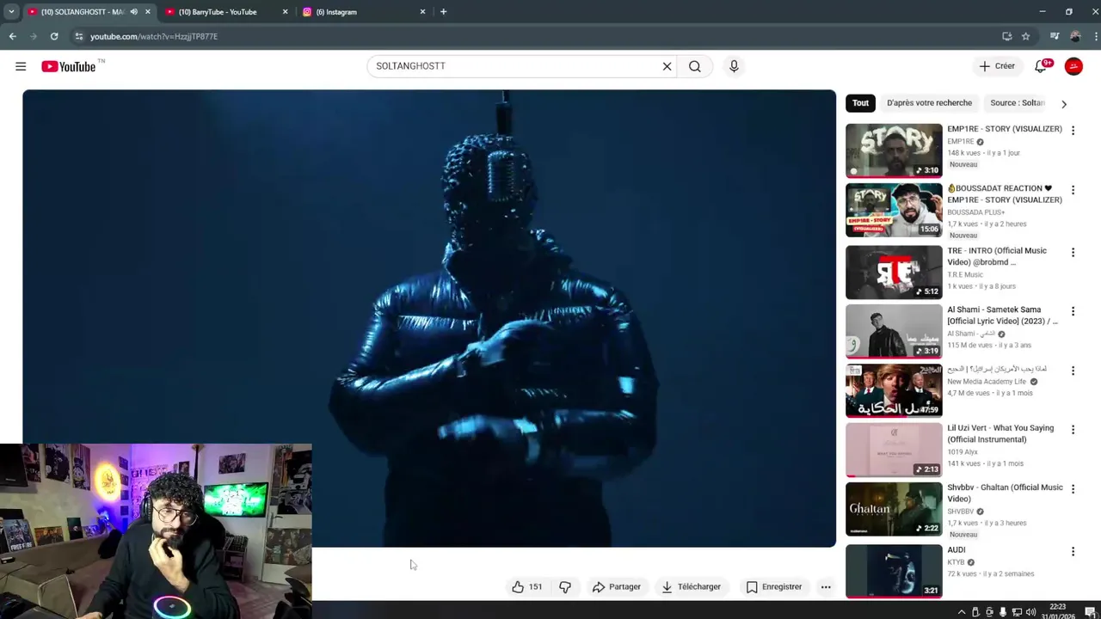The height and width of the screenshot is (619, 1101).
Task: Switch to the BarryTube - YouTube tab
Action: click(225, 12)
